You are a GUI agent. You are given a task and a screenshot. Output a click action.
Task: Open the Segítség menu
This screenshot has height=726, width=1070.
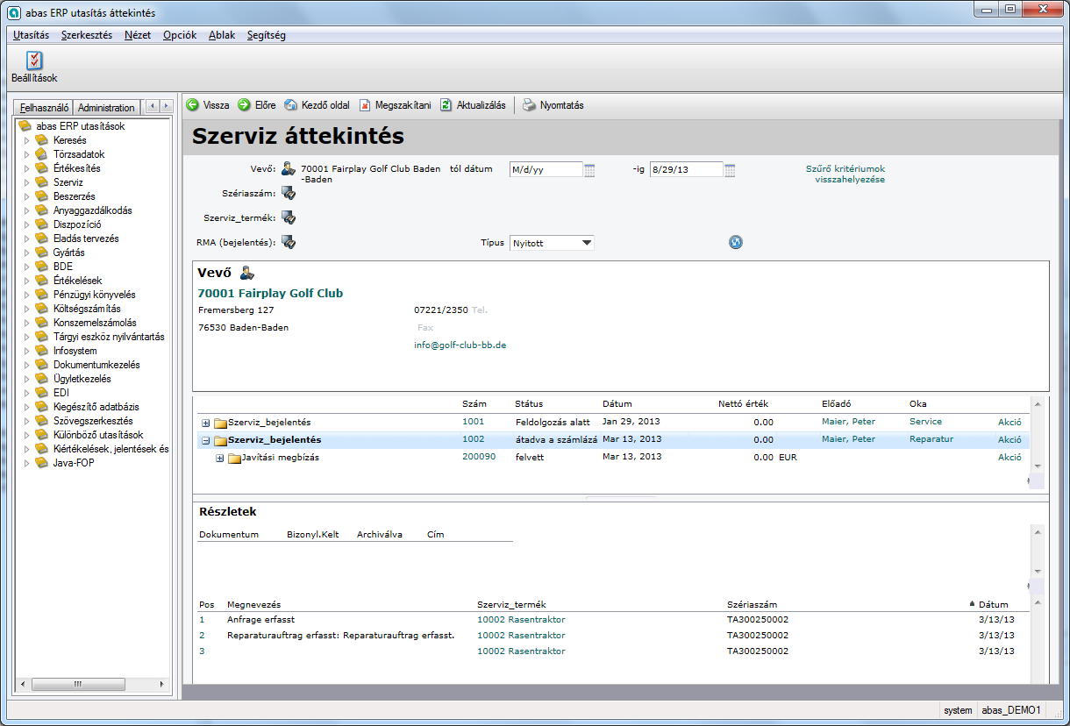[267, 35]
